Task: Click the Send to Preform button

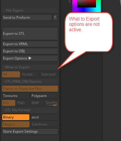Action: point(27,18)
